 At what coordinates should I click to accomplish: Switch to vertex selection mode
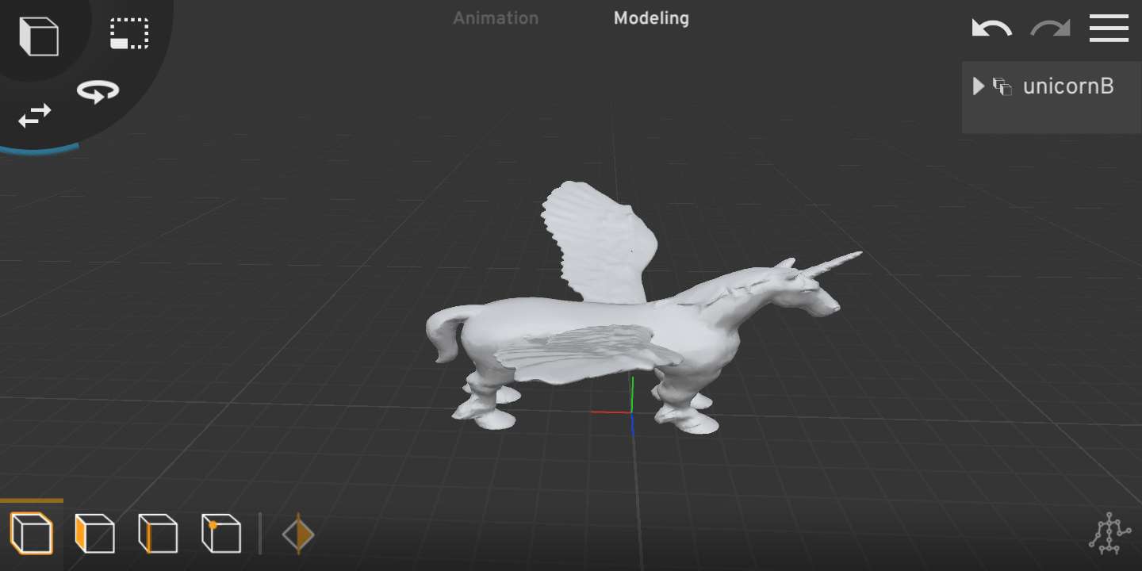coord(221,533)
